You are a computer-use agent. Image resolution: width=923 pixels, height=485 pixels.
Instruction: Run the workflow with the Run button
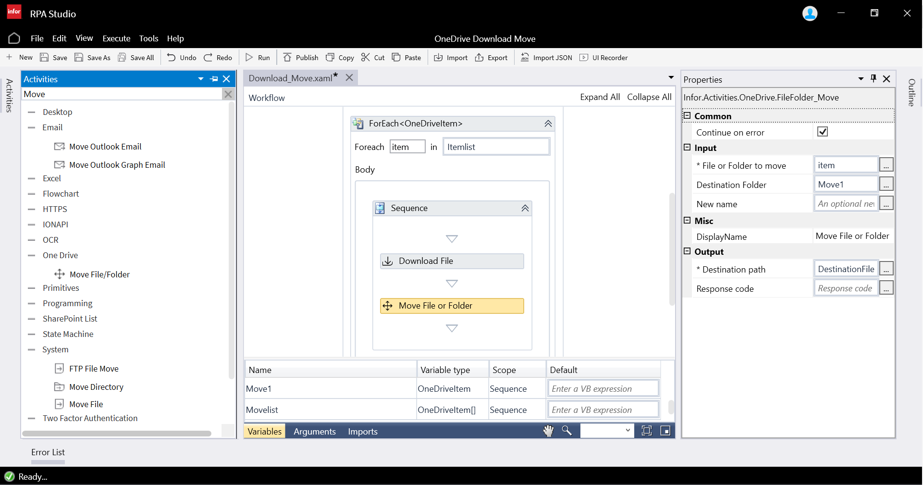coord(258,58)
